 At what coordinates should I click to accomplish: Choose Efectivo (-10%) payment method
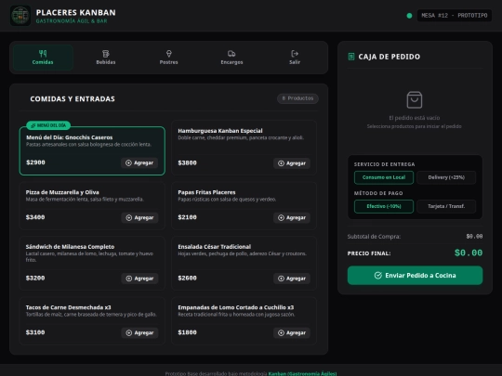pyautogui.click(x=384, y=206)
